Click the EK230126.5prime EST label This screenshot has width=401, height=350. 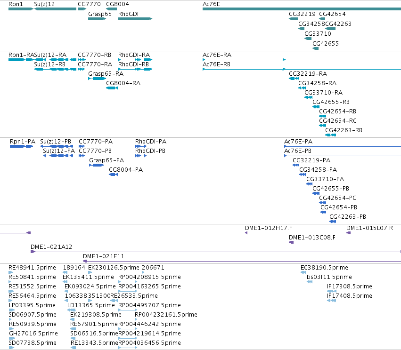coord(114,268)
